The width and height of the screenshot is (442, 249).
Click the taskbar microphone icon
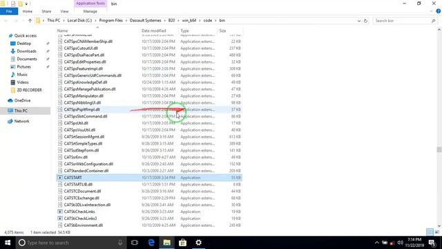click(x=120, y=243)
